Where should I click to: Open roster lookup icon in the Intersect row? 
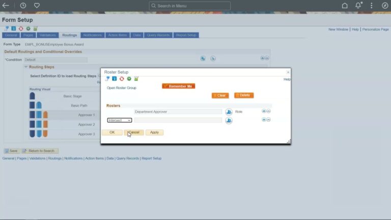[229, 121]
